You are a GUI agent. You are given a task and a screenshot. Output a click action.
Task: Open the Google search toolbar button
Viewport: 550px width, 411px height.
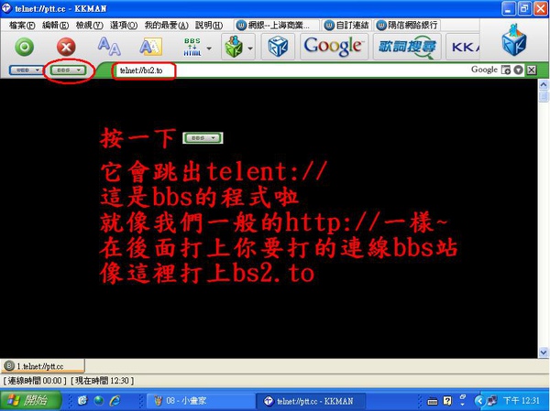tap(334, 47)
